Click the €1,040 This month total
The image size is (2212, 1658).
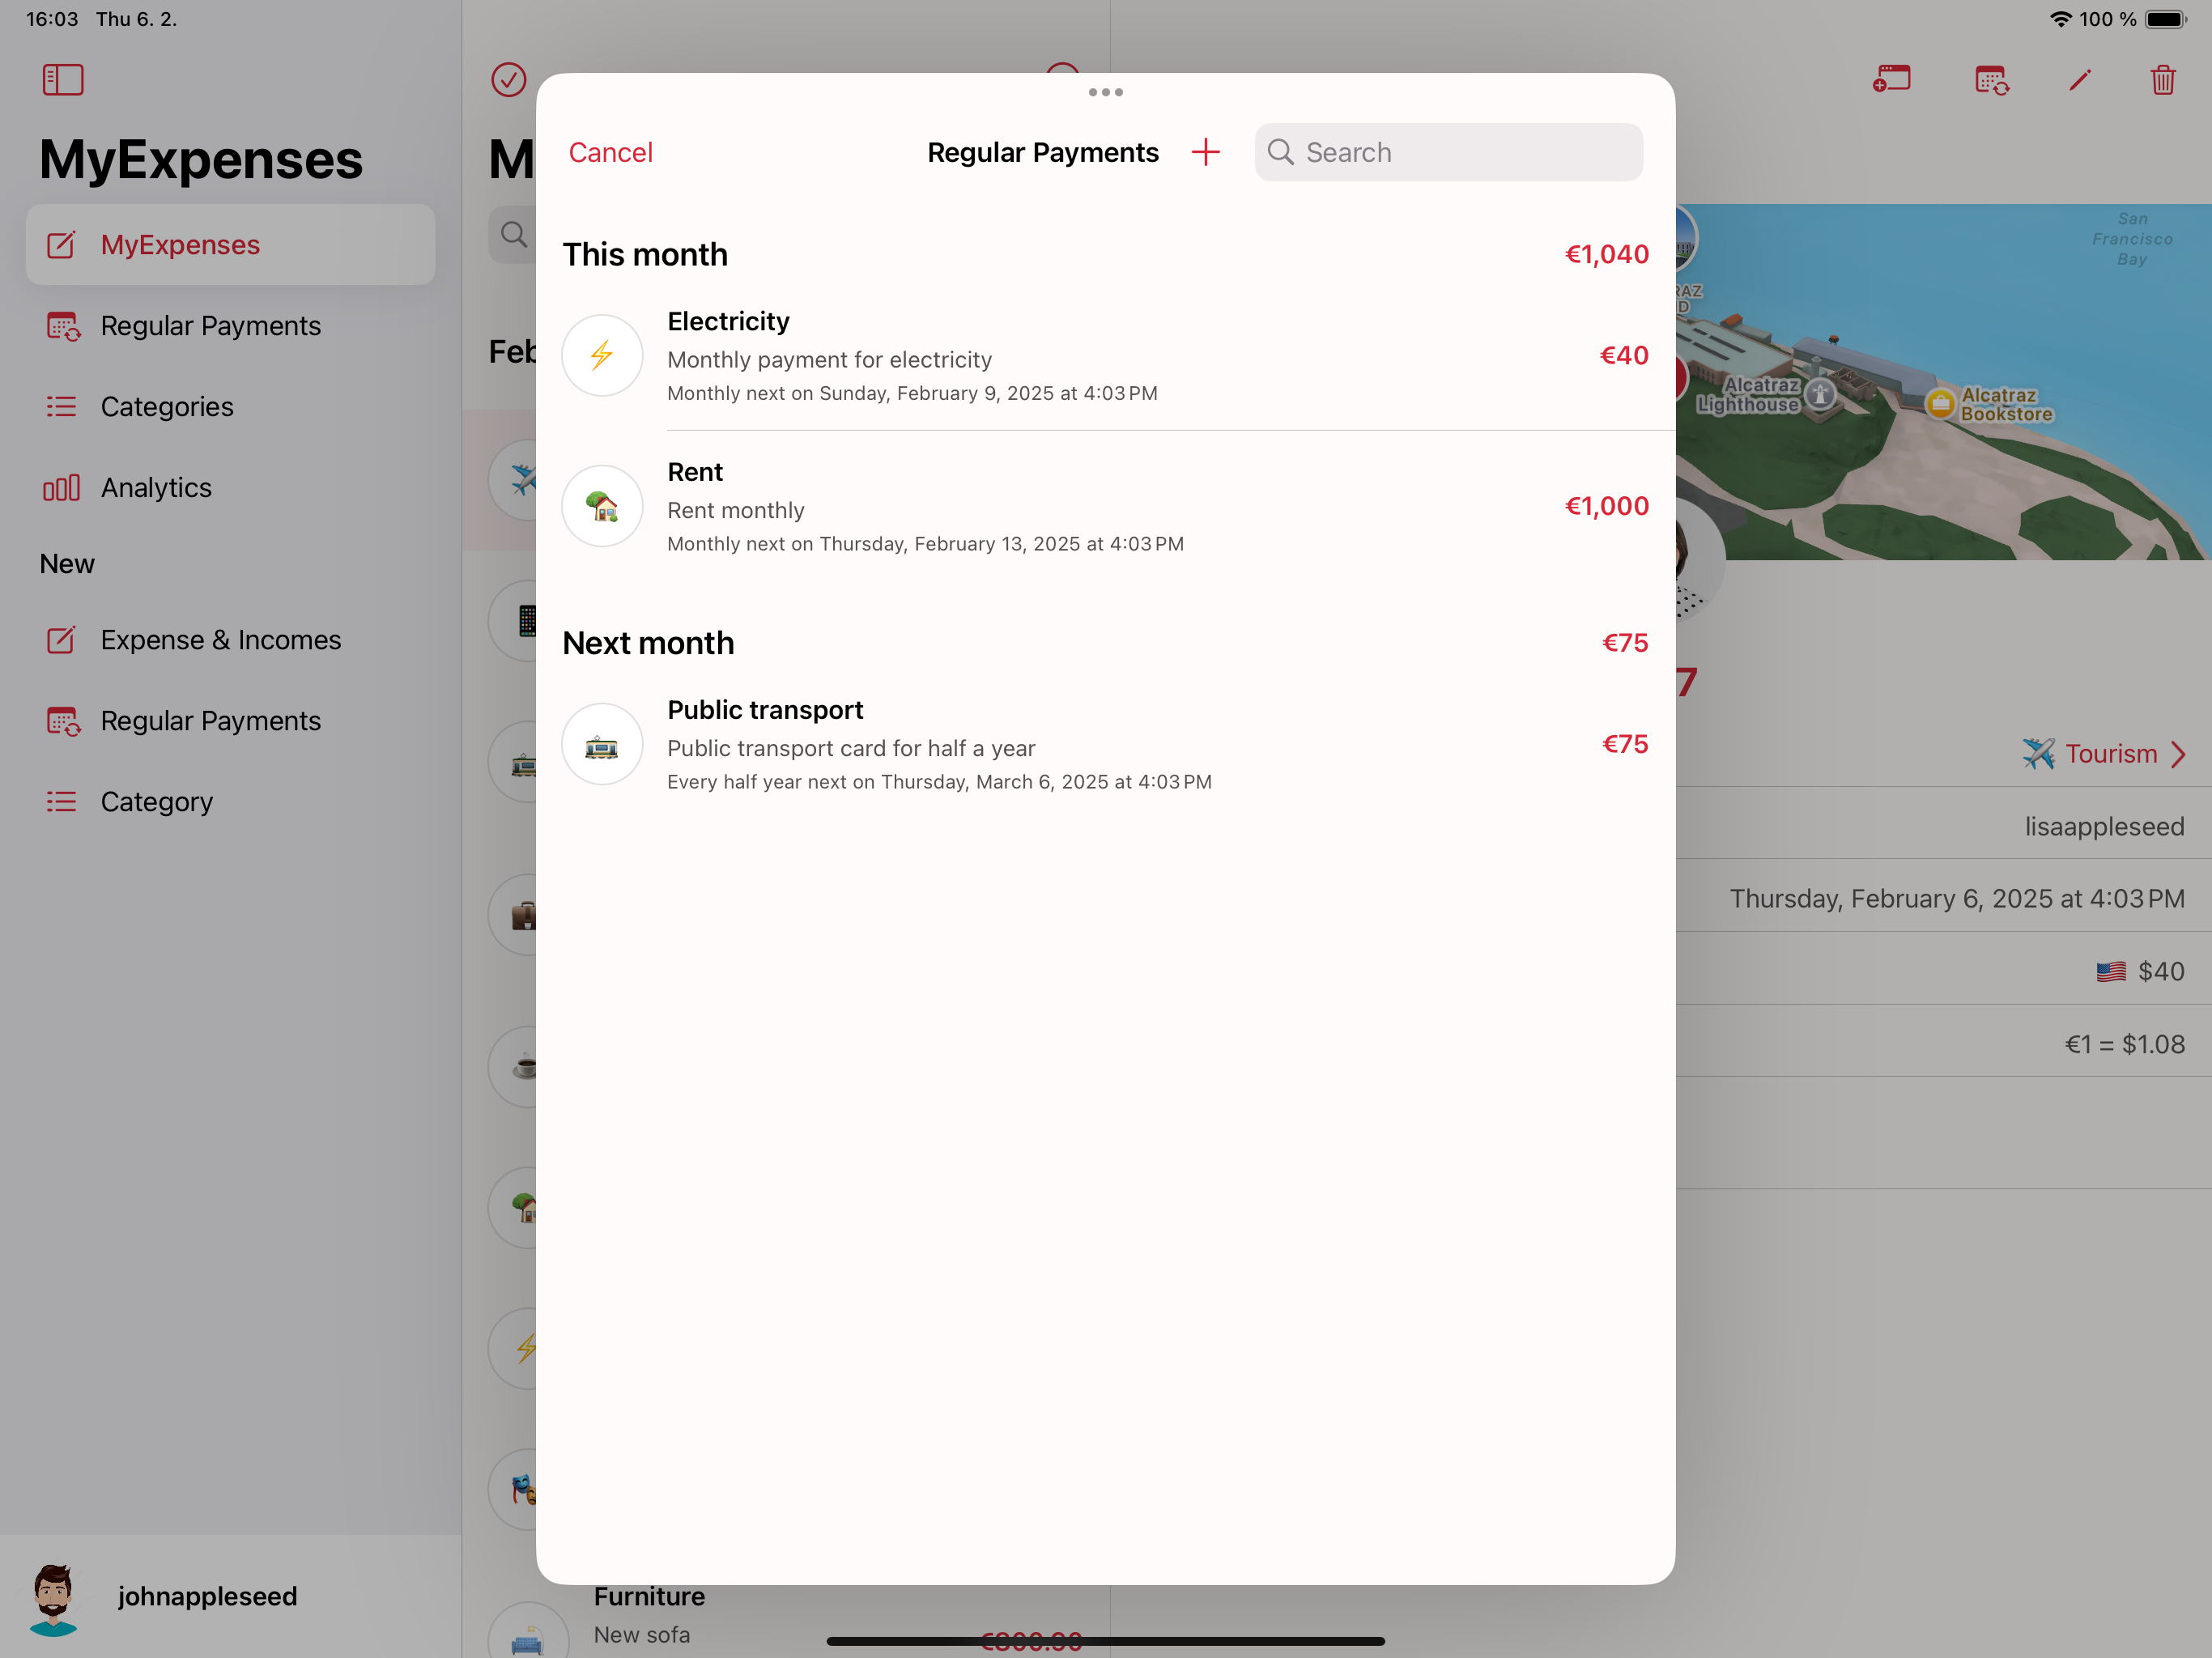pos(1606,254)
